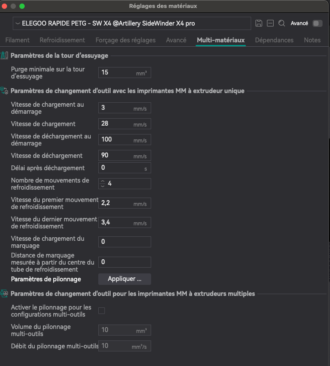Click the single-extruder tool change section icon
The image size is (330, 366).
click(4, 91)
